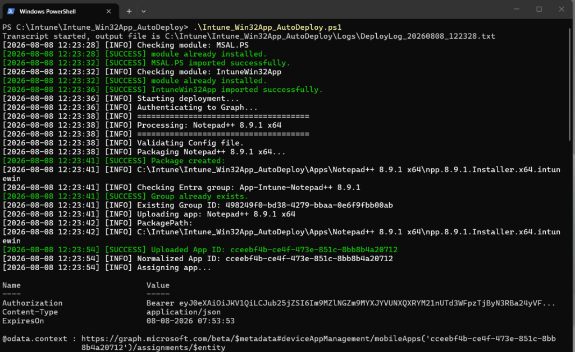The image size is (575, 352).
Task: Close the terminal window
Action: pyautogui.click(x=562, y=9)
